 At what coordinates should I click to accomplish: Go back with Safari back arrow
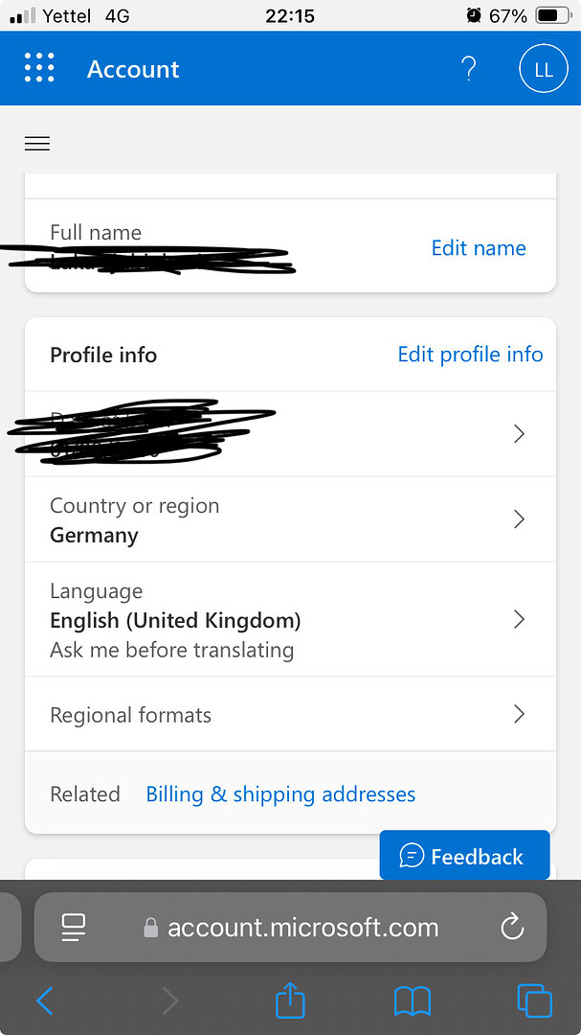pyautogui.click(x=45, y=1001)
